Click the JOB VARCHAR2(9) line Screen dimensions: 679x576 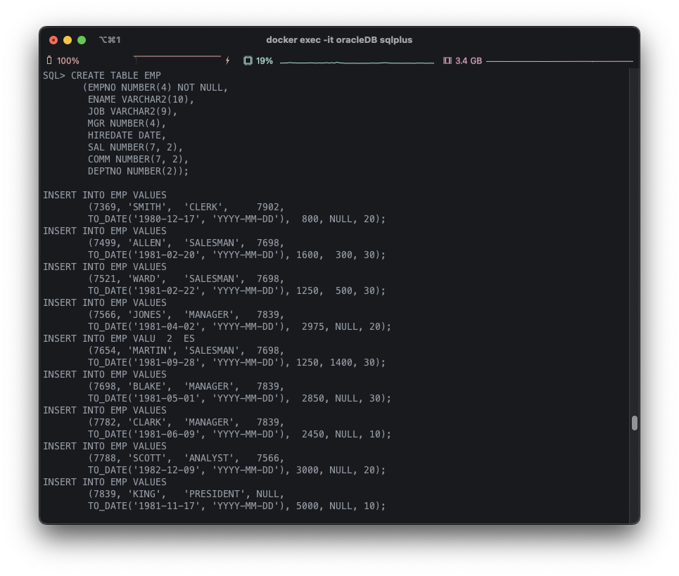(132, 111)
